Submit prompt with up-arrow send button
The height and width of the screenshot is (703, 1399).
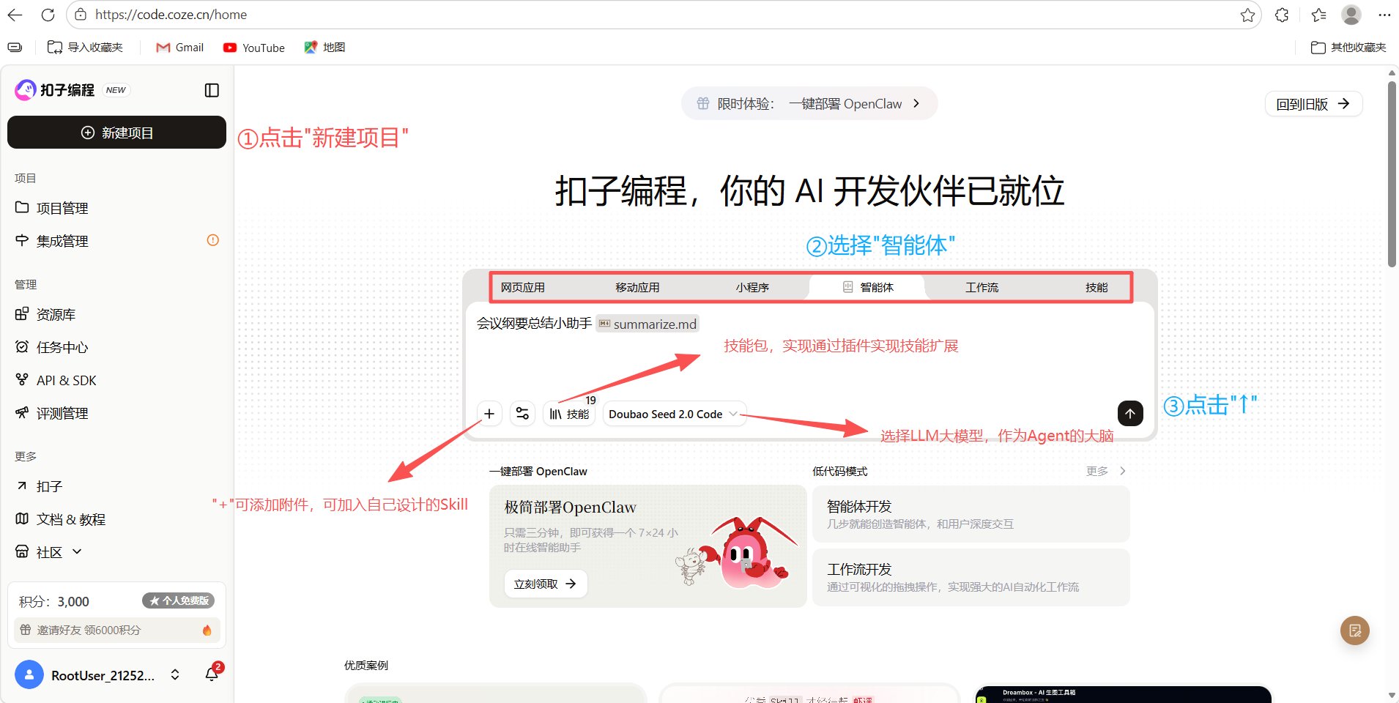(x=1130, y=414)
